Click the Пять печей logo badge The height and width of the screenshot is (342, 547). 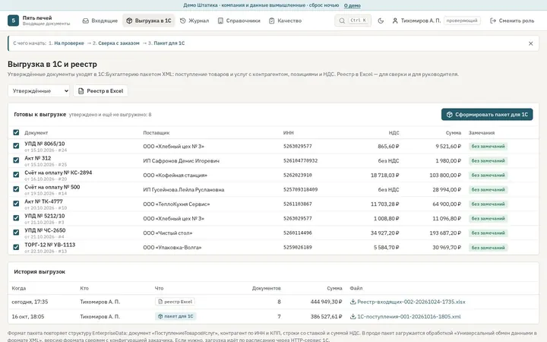13,21
